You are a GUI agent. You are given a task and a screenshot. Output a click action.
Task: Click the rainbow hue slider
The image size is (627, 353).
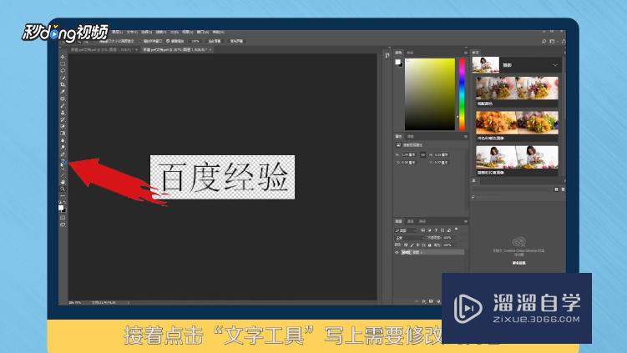[x=462, y=94]
